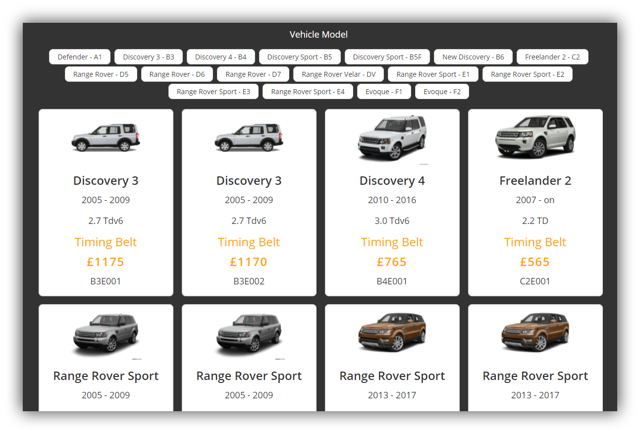The height and width of the screenshot is (434, 640).
Task: Open the Discovery 3 car image for B3E002
Action: (x=249, y=137)
